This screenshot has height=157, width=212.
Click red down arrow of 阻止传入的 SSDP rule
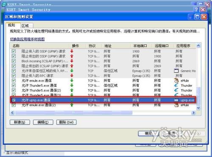coord(72,51)
